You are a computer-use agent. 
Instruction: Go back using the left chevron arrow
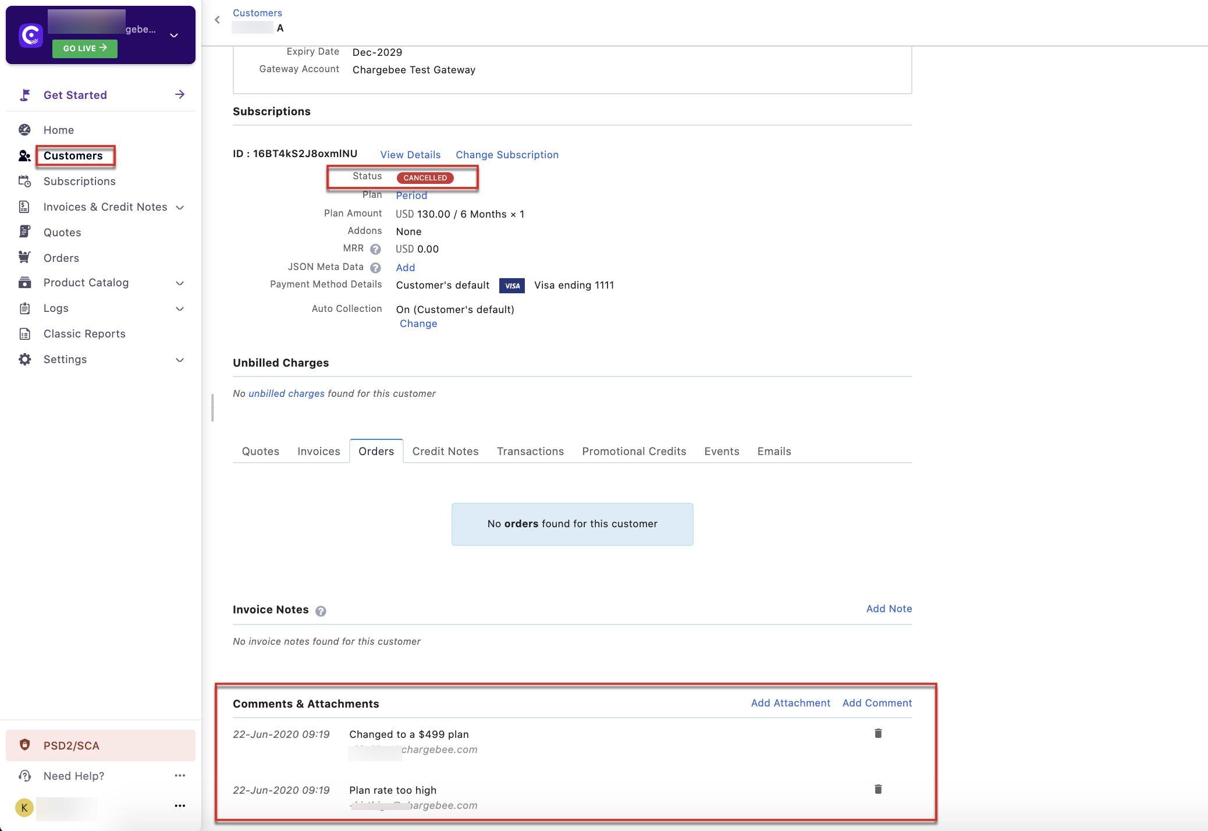point(217,20)
